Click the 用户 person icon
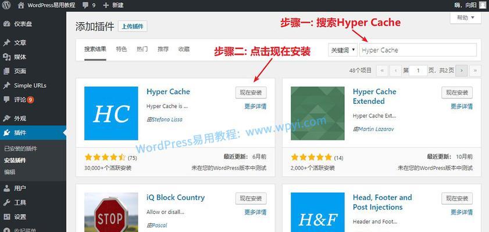The image size is (489, 232). point(6,188)
